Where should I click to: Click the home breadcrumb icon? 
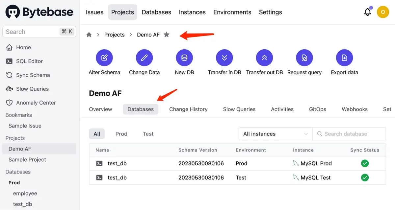(x=89, y=35)
